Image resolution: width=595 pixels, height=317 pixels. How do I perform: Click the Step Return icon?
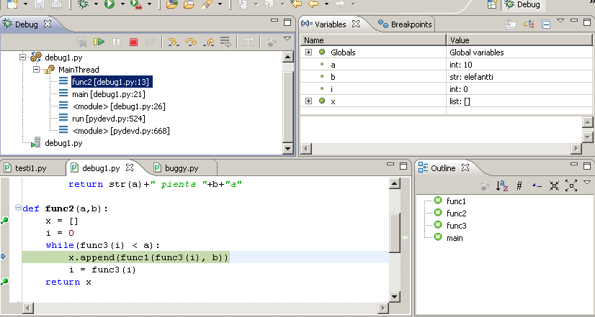pos(208,42)
